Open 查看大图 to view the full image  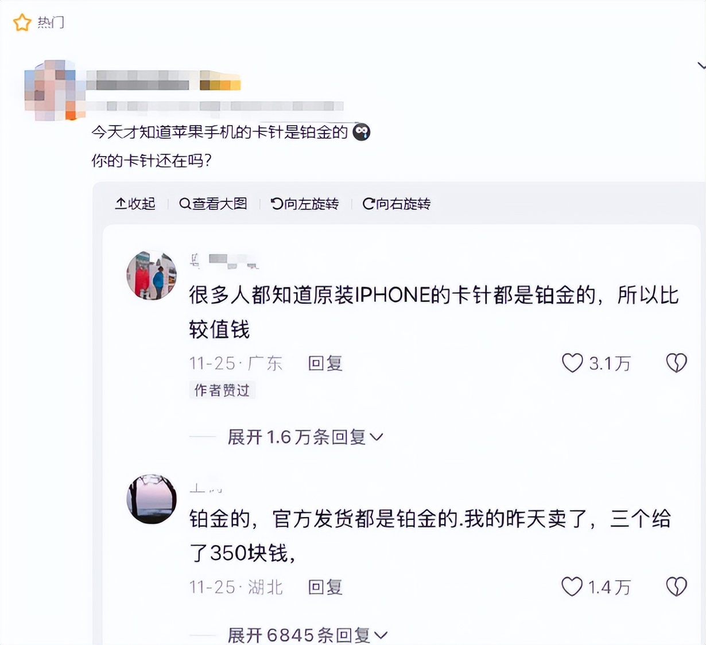pos(213,204)
